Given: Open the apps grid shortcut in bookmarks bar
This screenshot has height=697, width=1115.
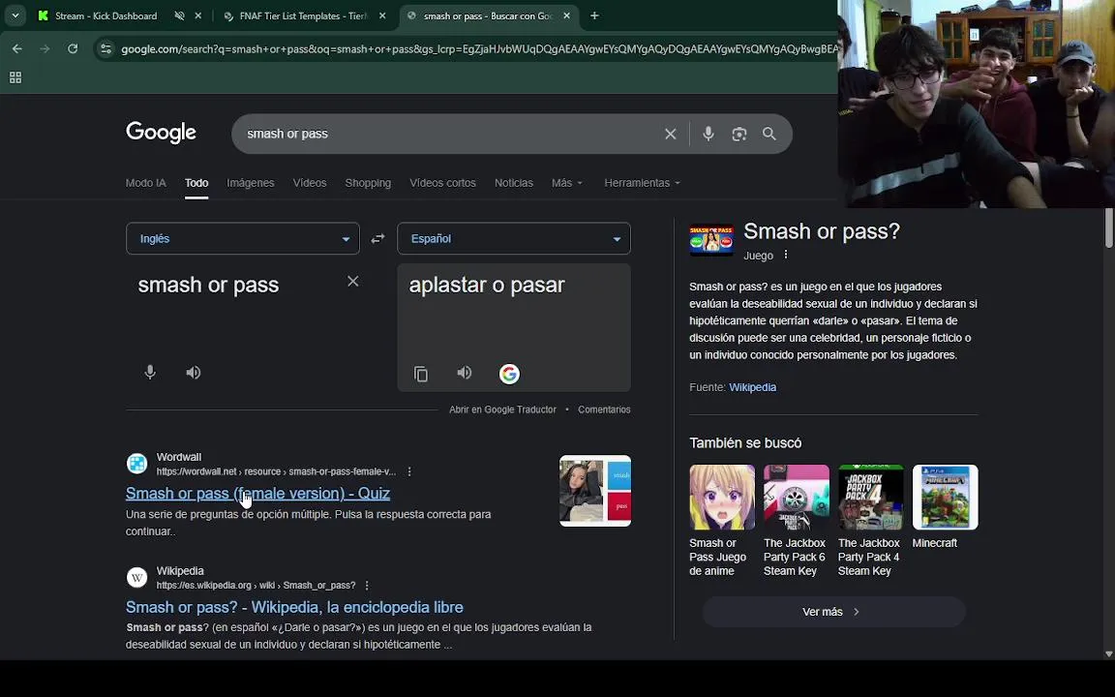Looking at the screenshot, I should (15, 77).
